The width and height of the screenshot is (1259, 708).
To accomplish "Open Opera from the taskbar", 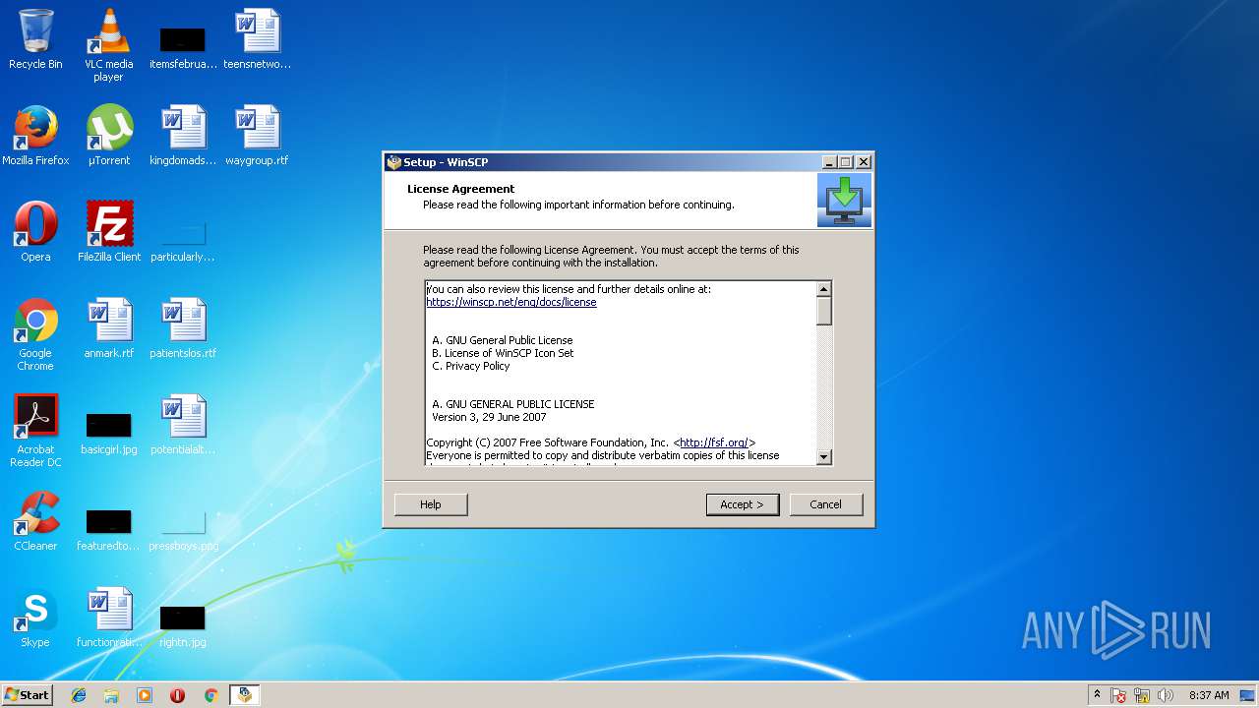I will [178, 695].
